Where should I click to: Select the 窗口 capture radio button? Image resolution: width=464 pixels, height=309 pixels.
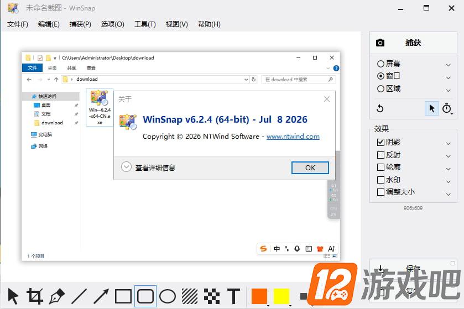tap(380, 76)
